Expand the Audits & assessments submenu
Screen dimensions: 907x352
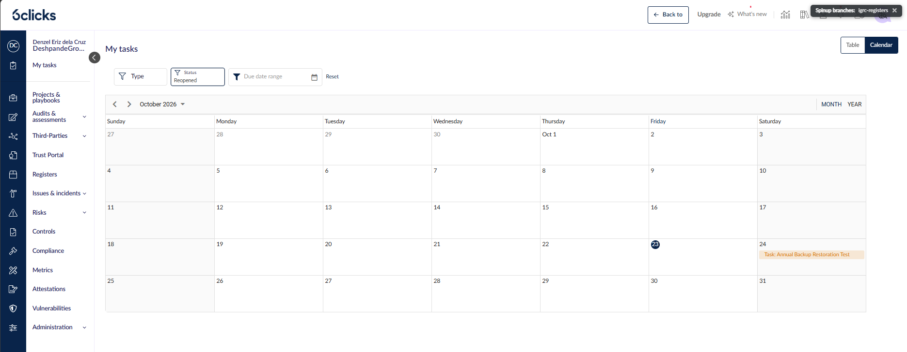pos(84,117)
